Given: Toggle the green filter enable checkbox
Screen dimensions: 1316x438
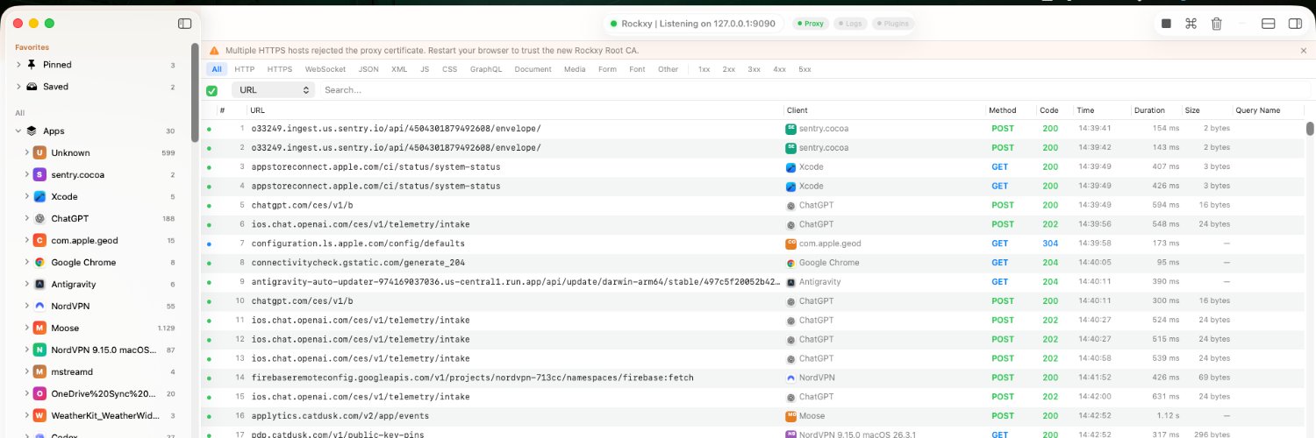Looking at the screenshot, I should [x=211, y=90].
